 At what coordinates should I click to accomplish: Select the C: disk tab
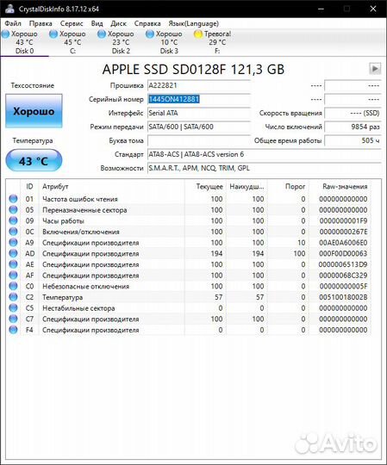pos(72,42)
